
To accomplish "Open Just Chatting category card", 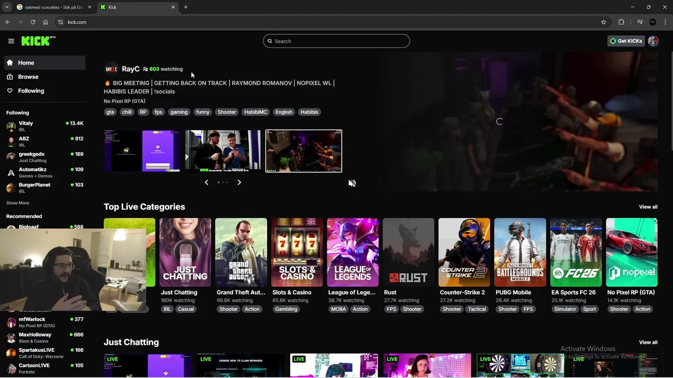I will pos(185,253).
